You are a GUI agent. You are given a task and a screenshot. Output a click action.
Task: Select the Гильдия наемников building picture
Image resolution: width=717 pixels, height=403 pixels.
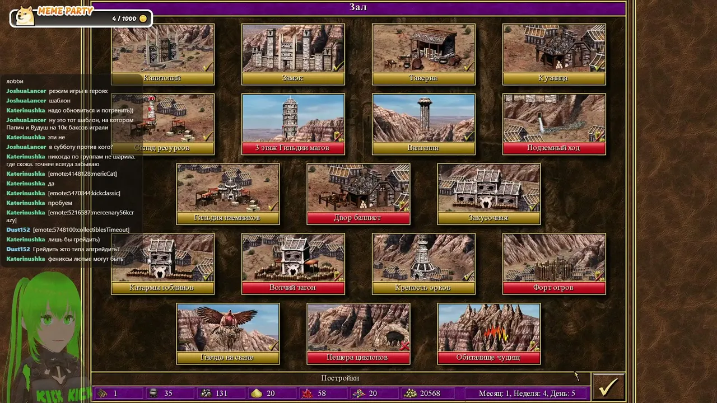[228, 188]
